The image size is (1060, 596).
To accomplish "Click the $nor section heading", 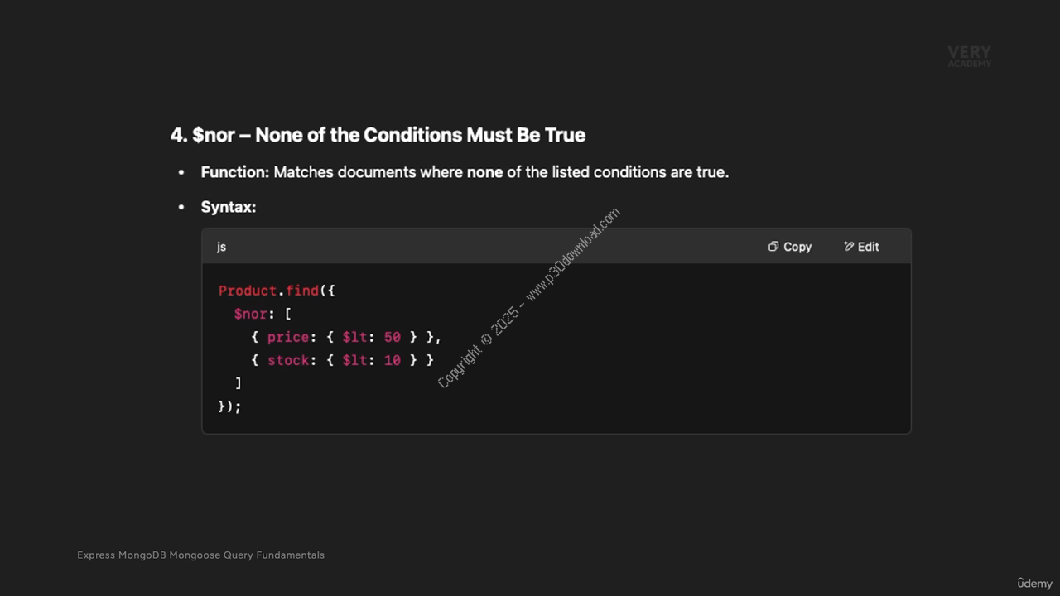I will pos(378,135).
